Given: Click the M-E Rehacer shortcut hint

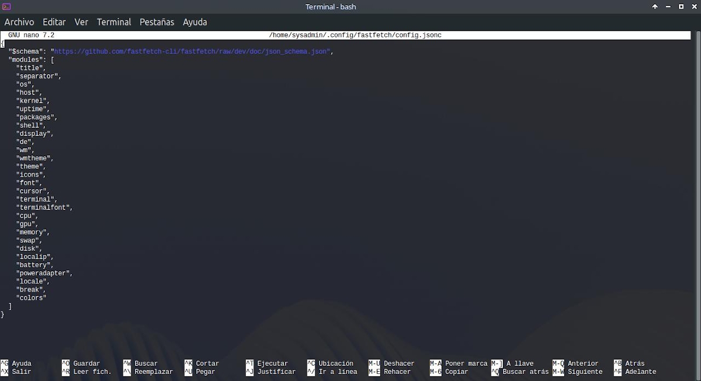Looking at the screenshot, I should tap(390, 372).
